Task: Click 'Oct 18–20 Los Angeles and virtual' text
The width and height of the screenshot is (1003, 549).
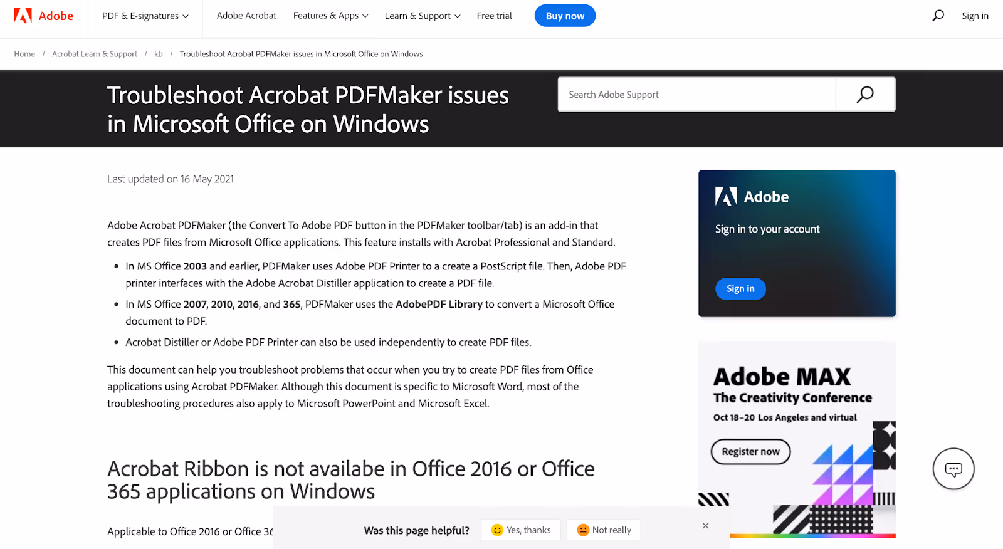Action: tap(785, 417)
